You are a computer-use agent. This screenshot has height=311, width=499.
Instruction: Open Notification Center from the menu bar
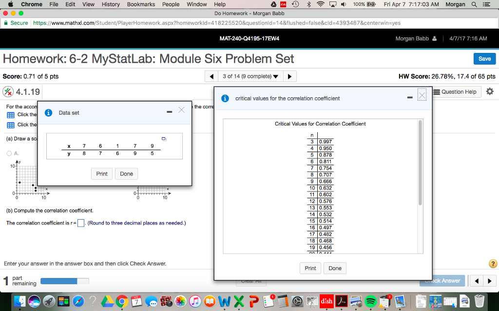pos(486,4)
